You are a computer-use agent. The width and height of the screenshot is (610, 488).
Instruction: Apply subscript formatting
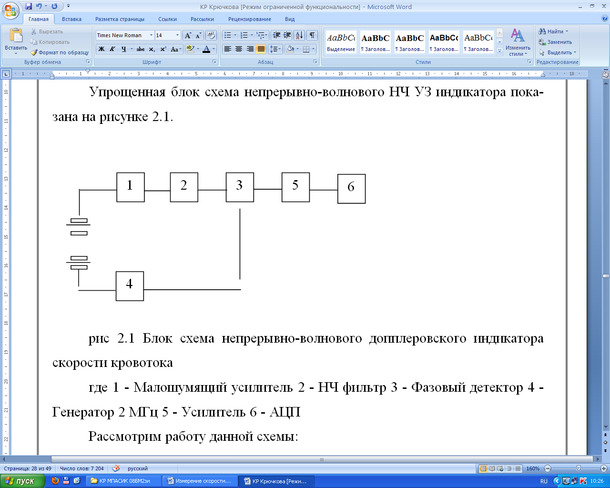pos(152,49)
